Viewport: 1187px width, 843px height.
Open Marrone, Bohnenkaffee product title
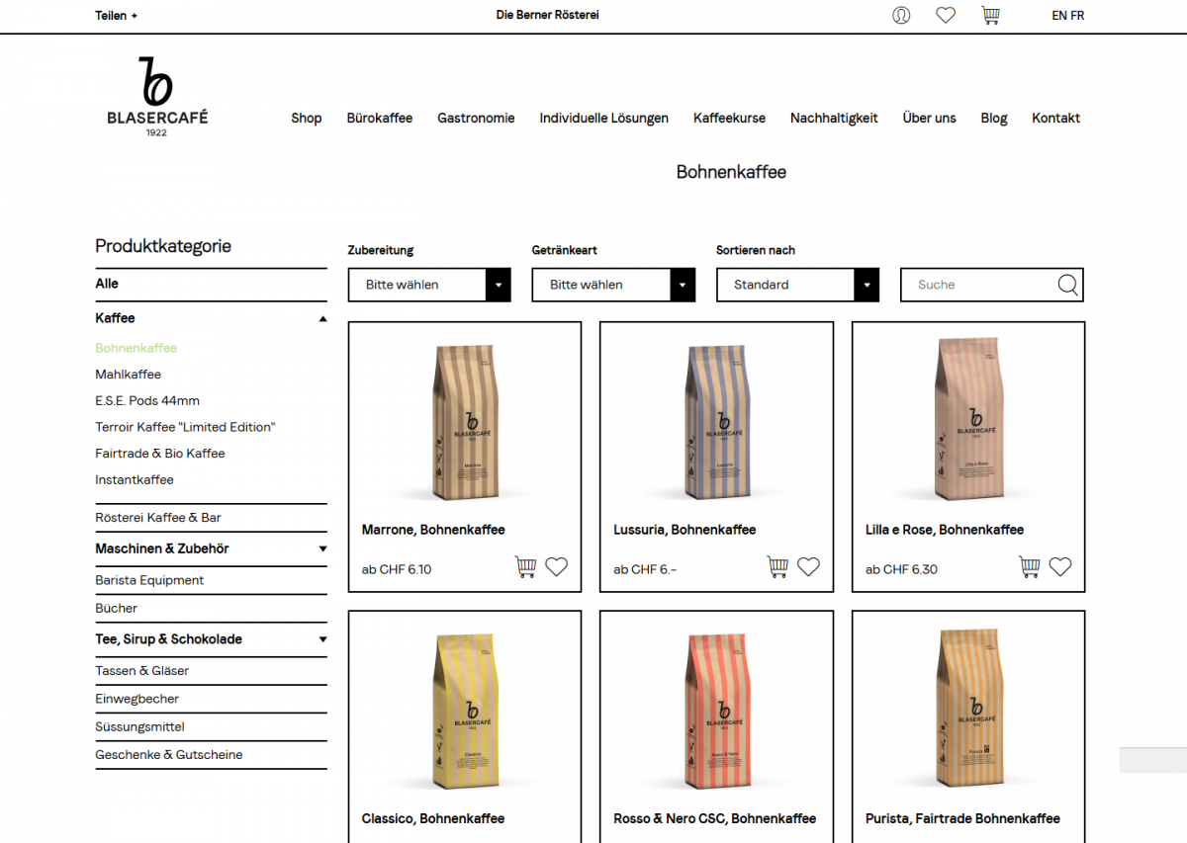[x=433, y=530]
